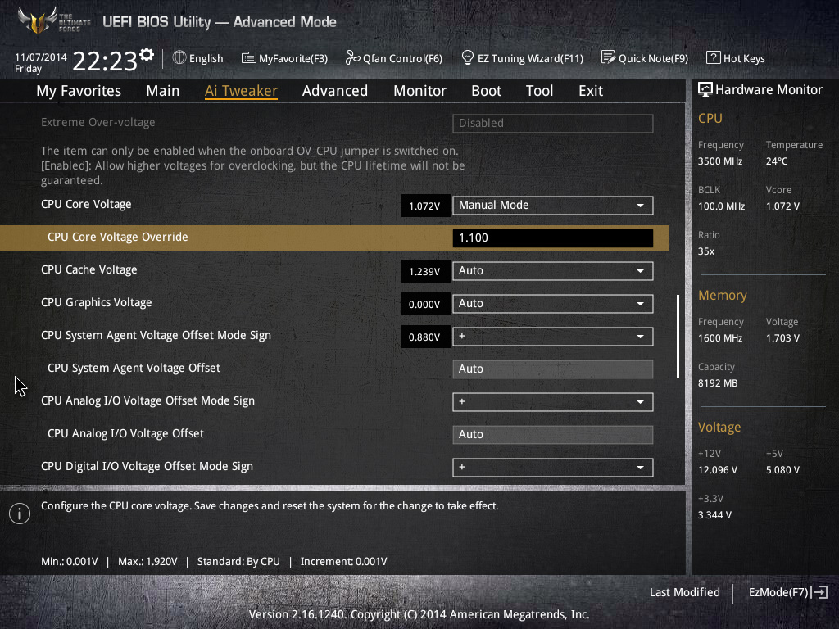Click the 1.239V cache voltage readout box
This screenshot has width=839, height=629.
pos(425,271)
